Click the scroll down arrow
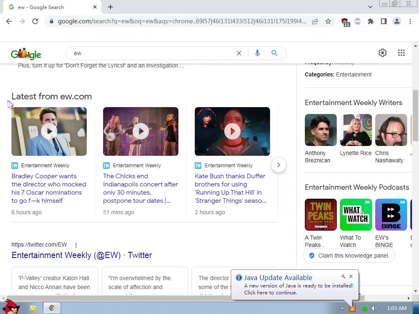The image size is (419, 314). (x=416, y=291)
